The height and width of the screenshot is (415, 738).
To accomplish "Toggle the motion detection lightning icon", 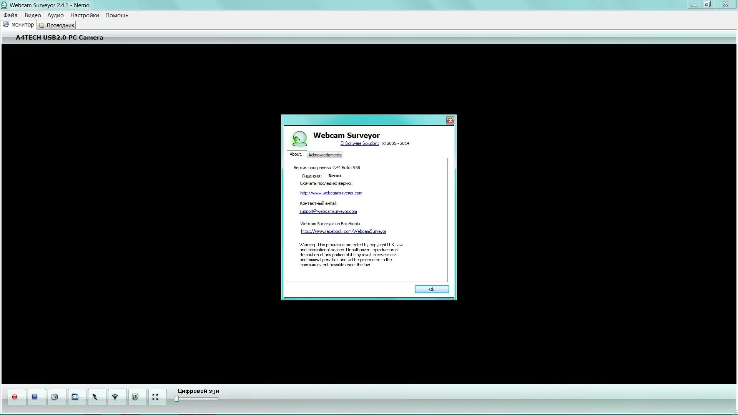I will [x=95, y=397].
